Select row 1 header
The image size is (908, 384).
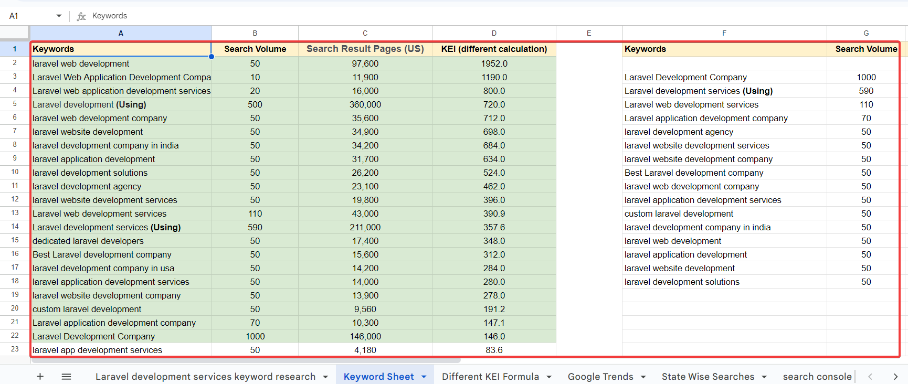point(15,49)
